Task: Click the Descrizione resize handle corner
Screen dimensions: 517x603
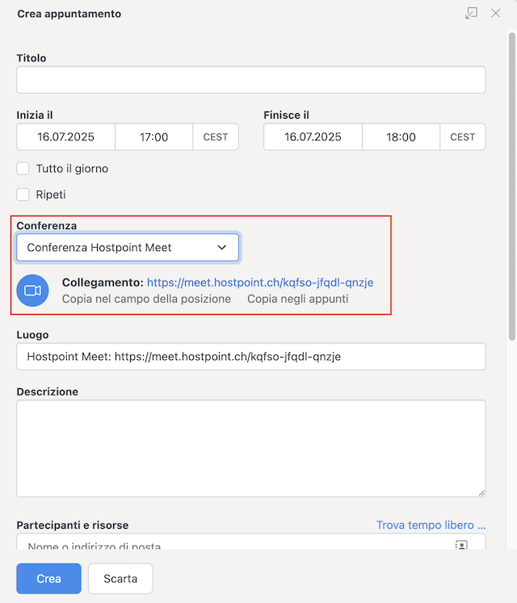Action: [481, 492]
